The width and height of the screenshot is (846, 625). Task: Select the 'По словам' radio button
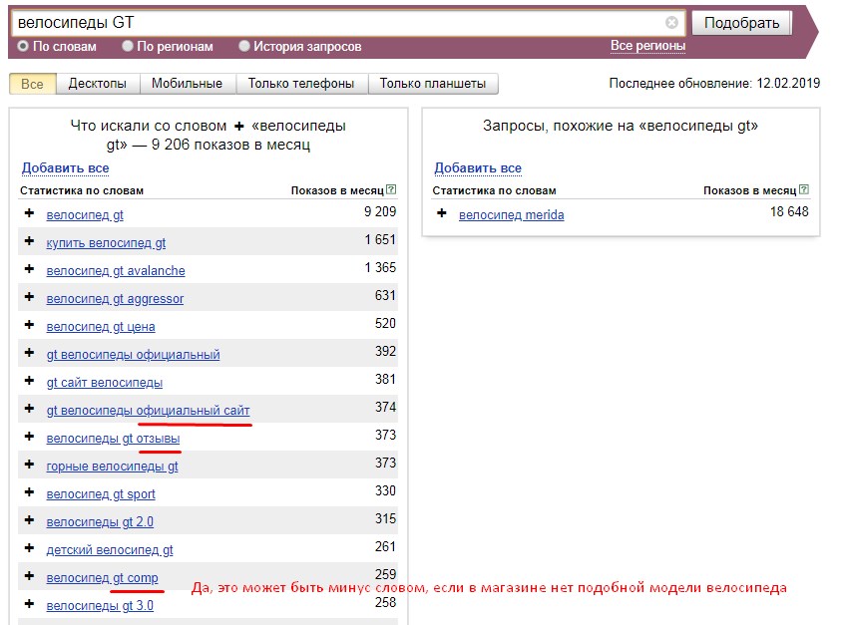23,47
